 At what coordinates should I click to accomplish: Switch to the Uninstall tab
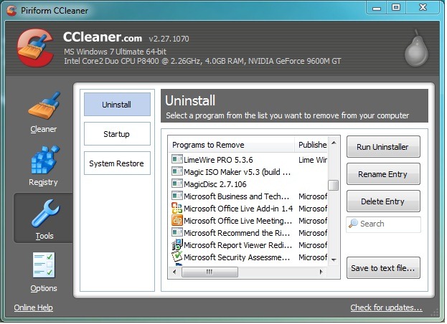click(117, 105)
